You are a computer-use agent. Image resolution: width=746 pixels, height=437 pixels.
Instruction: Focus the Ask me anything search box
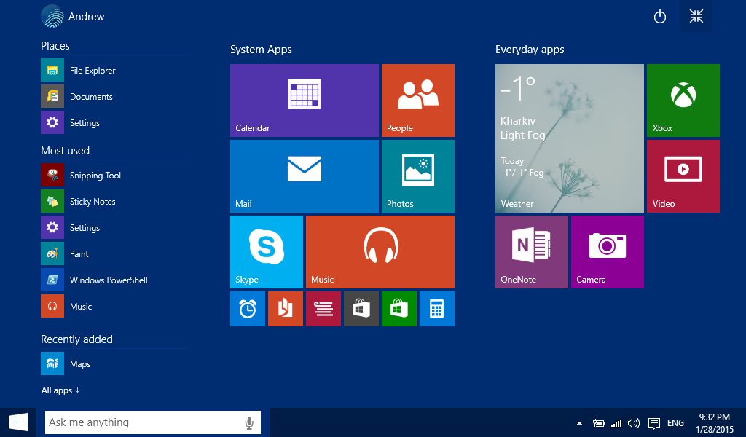pyautogui.click(x=153, y=422)
